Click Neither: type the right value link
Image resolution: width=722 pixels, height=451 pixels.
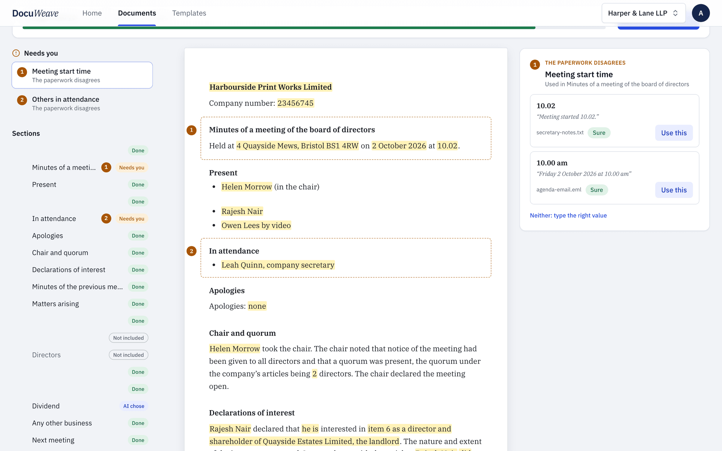568,215
